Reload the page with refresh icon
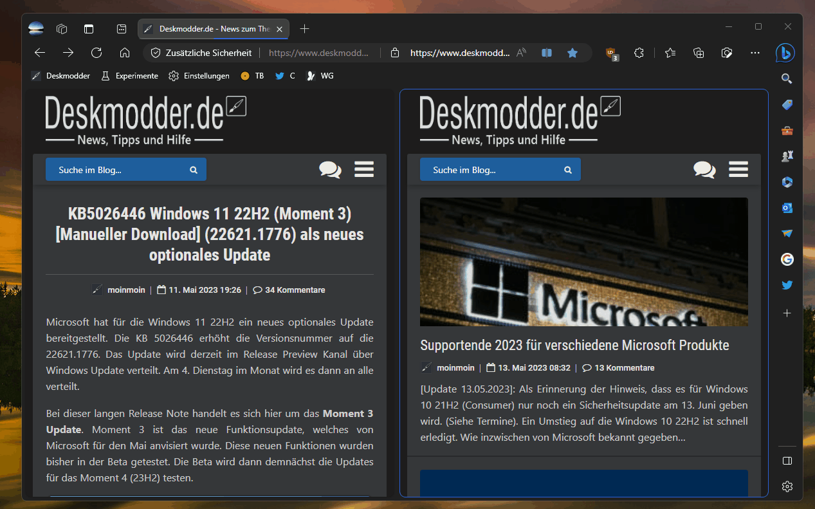Viewport: 815px width, 509px height. tap(96, 53)
